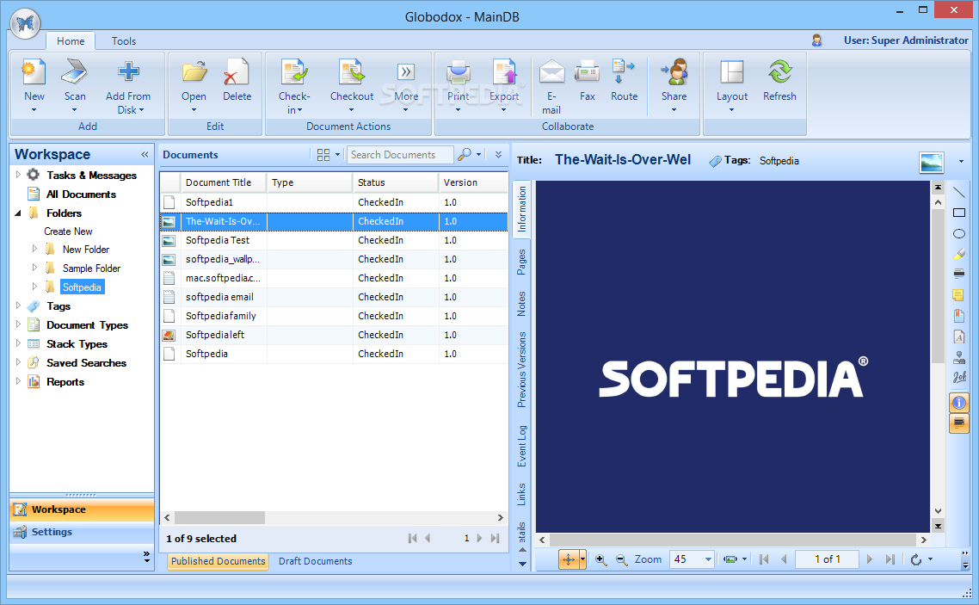Image resolution: width=979 pixels, height=605 pixels.
Task: Open the Pages side tab
Action: click(x=521, y=262)
